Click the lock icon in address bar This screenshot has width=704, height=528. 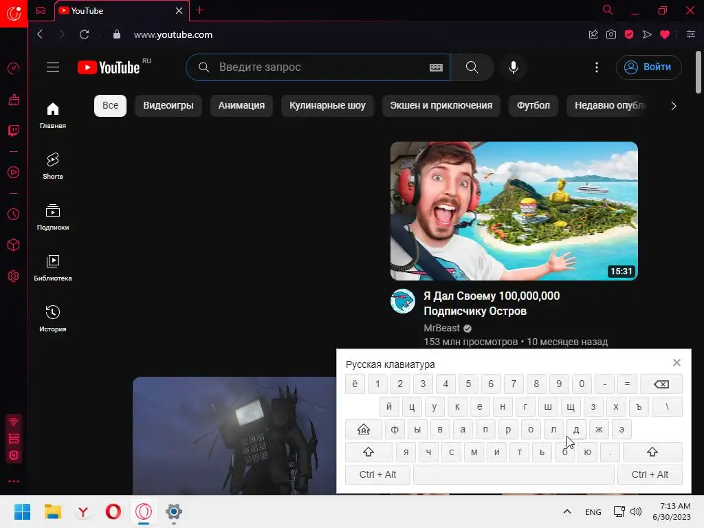click(x=117, y=34)
